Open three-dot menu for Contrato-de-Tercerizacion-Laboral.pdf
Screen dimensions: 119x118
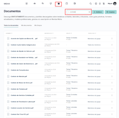pos(112,102)
